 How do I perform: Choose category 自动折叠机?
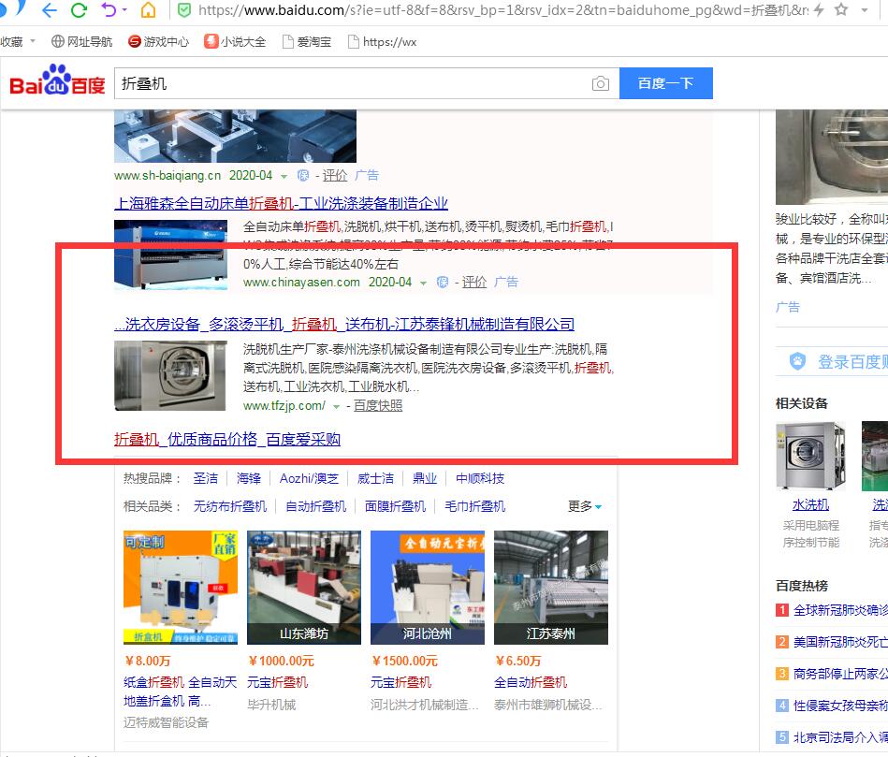(x=316, y=506)
